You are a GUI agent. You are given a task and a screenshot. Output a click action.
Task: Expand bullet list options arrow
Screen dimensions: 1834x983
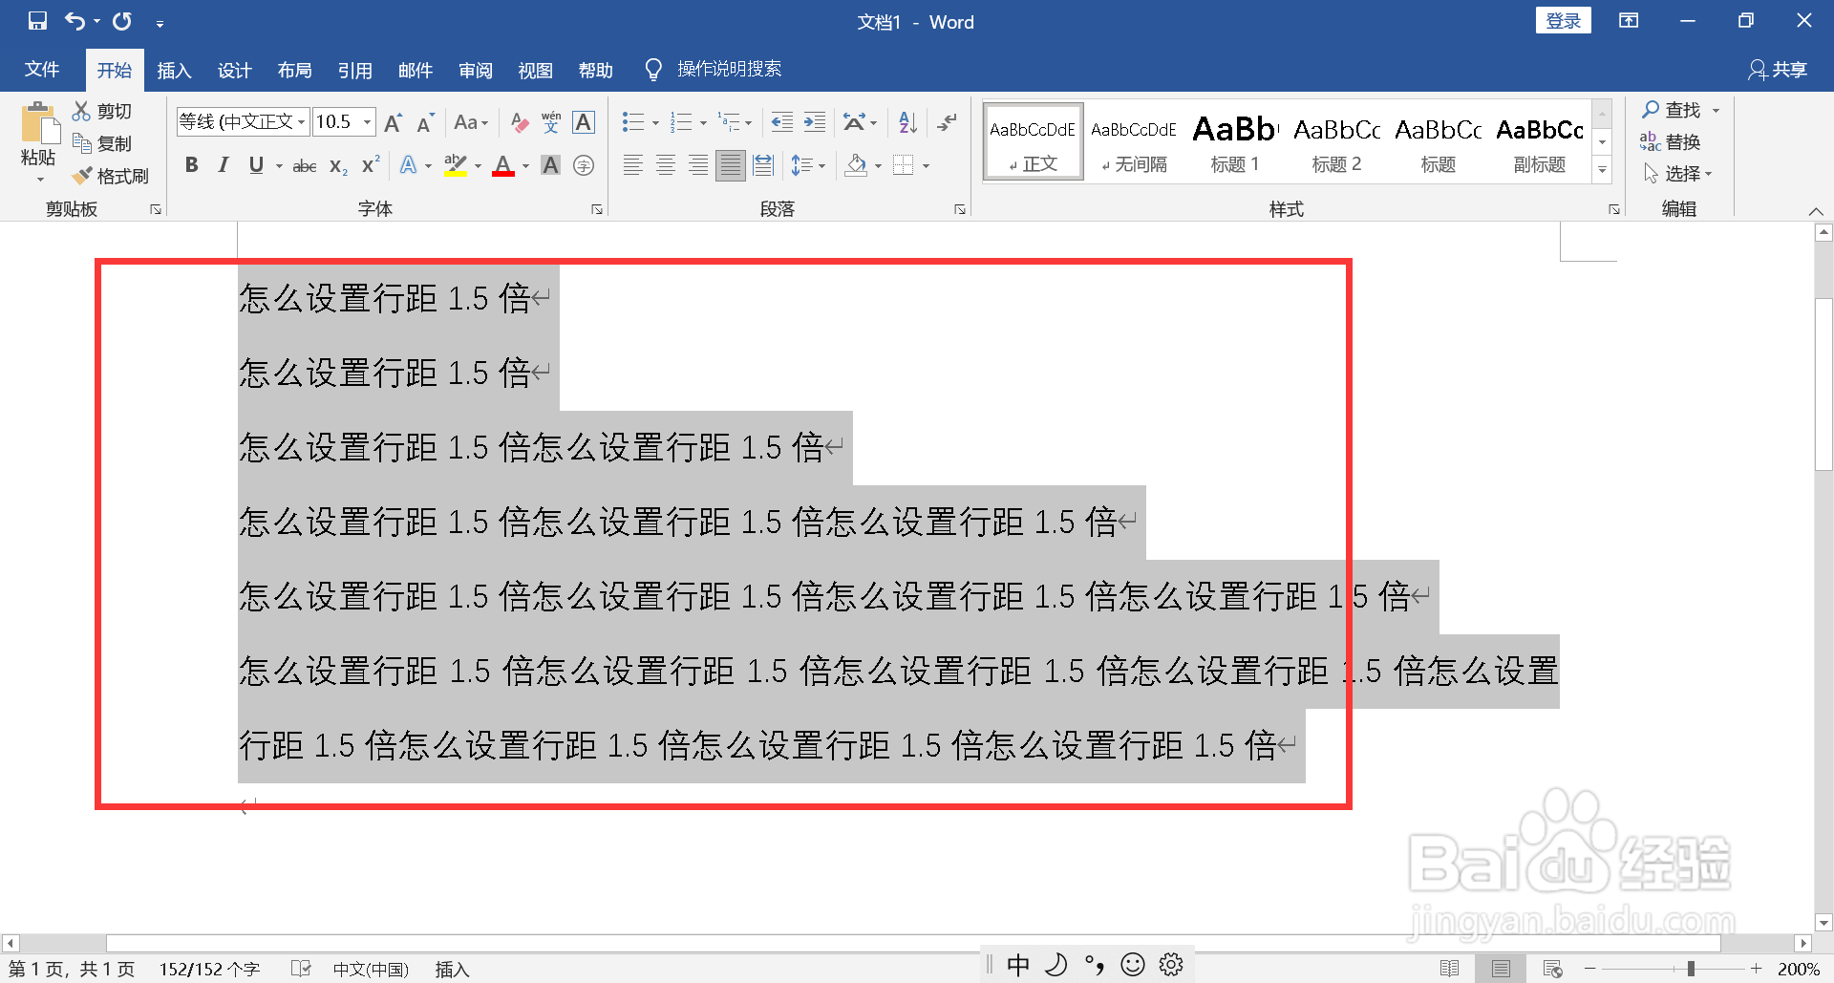click(655, 122)
